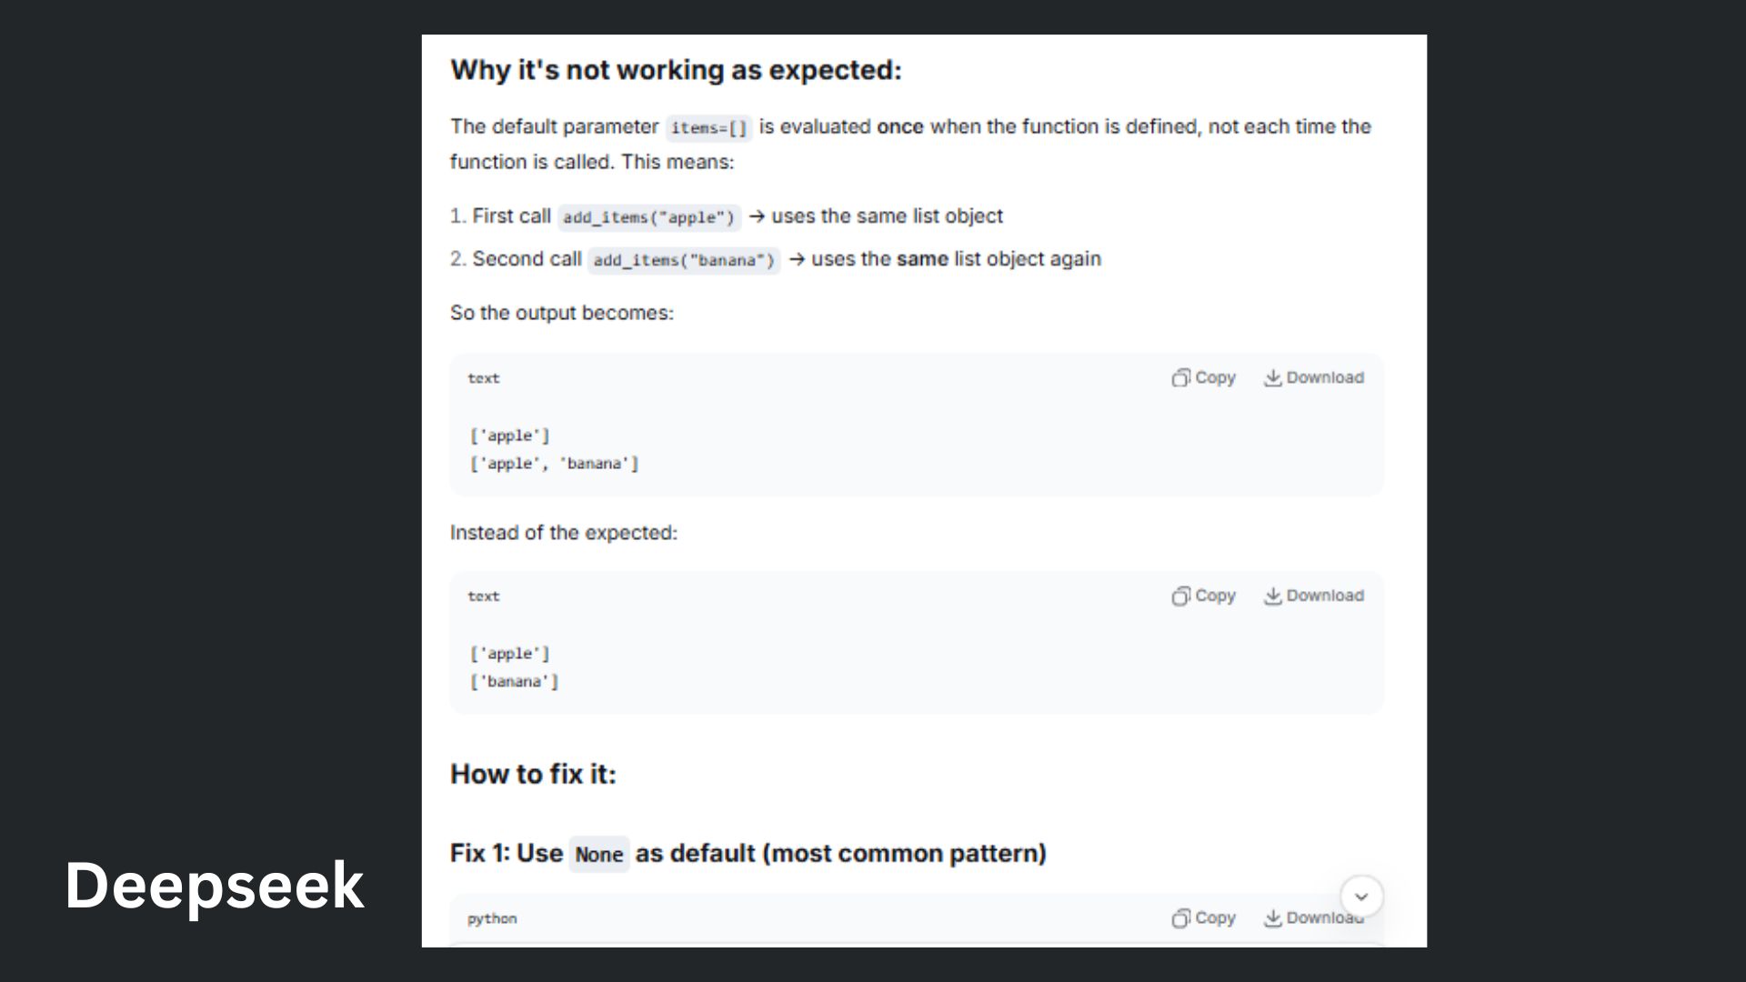Click the "text" language label of the first block
This screenshot has height=982, width=1746.
click(x=483, y=378)
